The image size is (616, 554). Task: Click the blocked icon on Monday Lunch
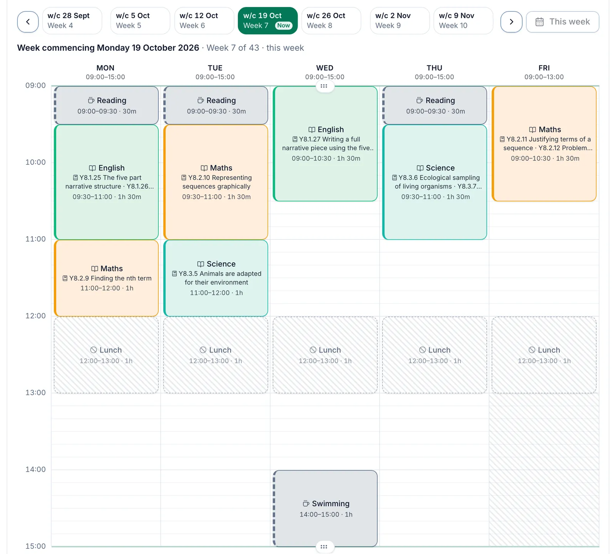(x=94, y=350)
